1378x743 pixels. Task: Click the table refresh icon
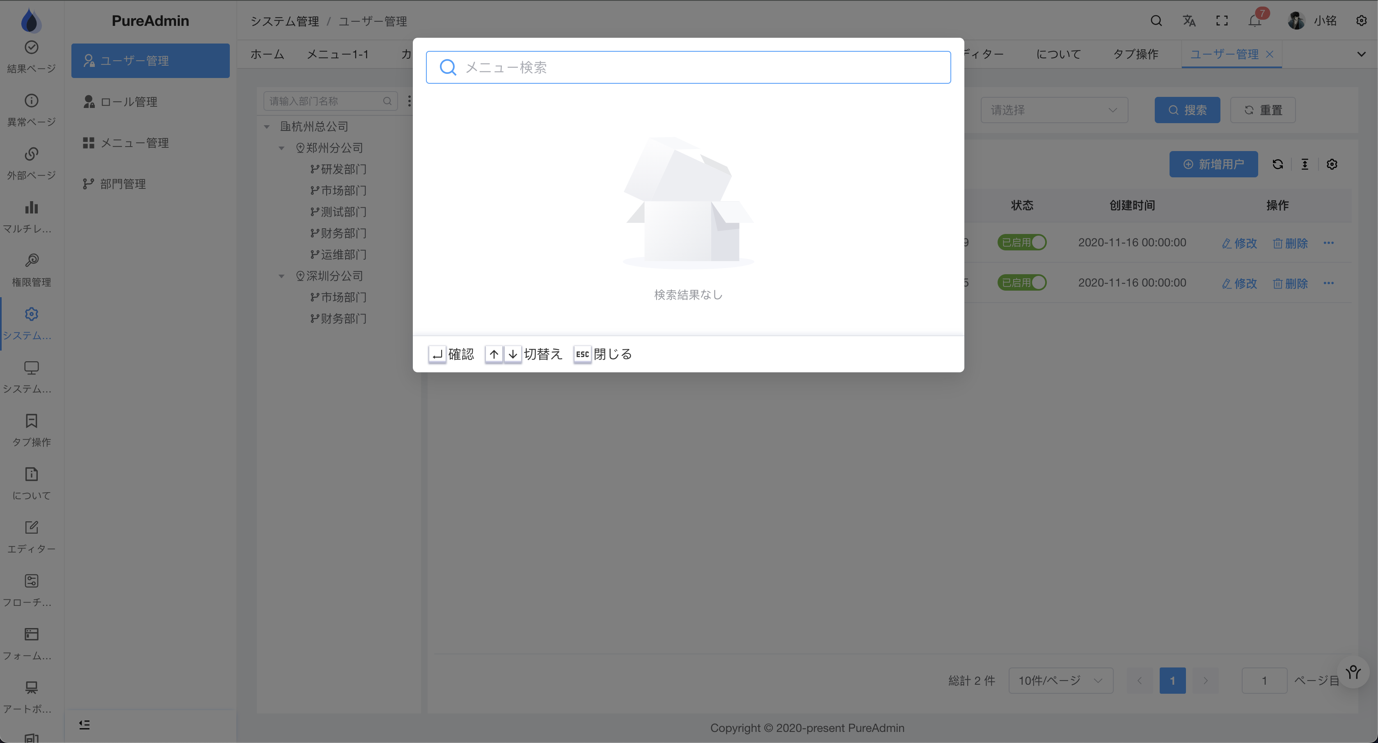point(1278,164)
